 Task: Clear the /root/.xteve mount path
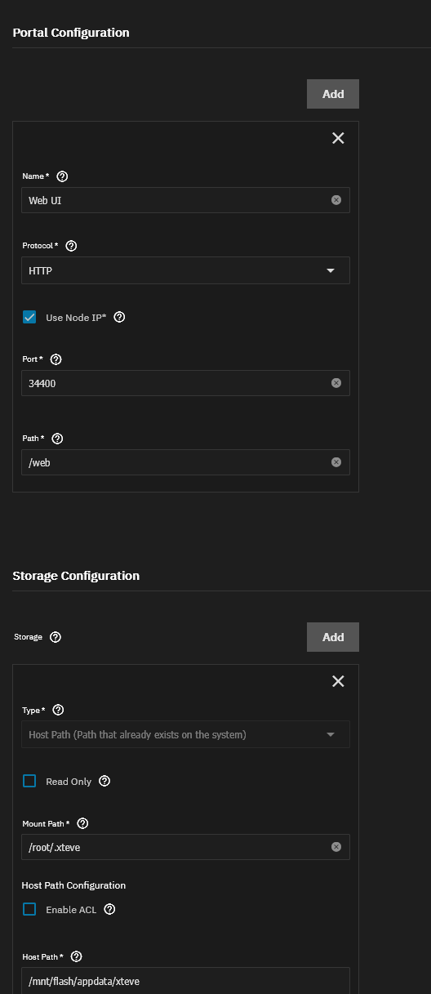[x=336, y=847]
